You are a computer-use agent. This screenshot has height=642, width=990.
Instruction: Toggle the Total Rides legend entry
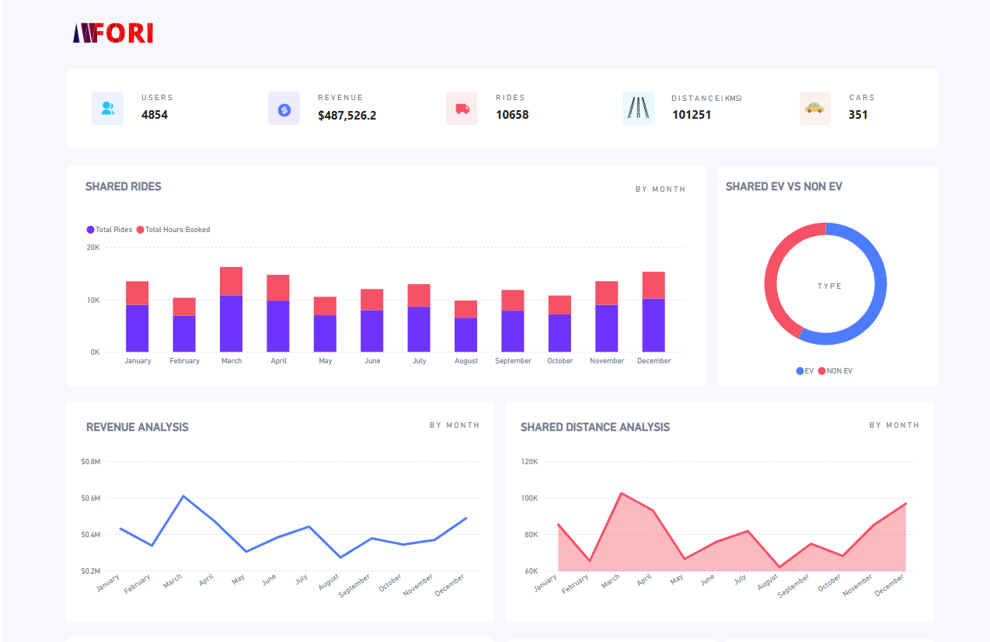tap(108, 229)
